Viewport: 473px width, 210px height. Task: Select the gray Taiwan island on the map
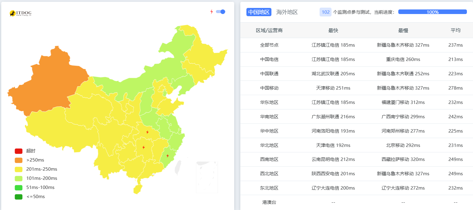tap(178, 168)
